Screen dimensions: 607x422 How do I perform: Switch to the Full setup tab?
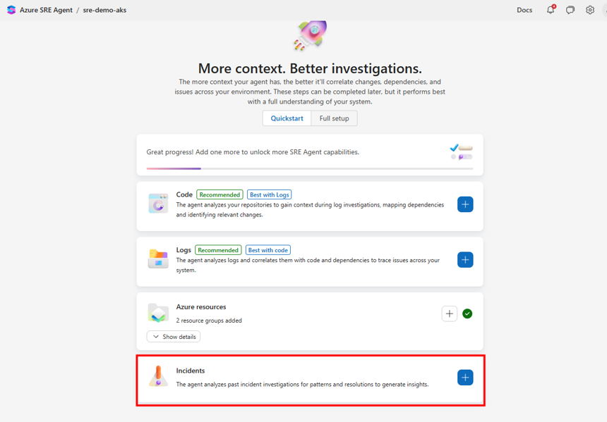[x=334, y=118]
